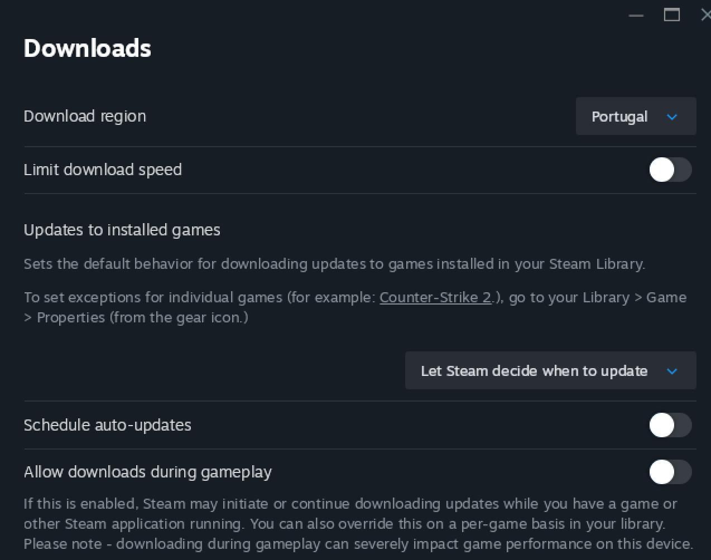Maximize the Steam settings window

pos(672,15)
